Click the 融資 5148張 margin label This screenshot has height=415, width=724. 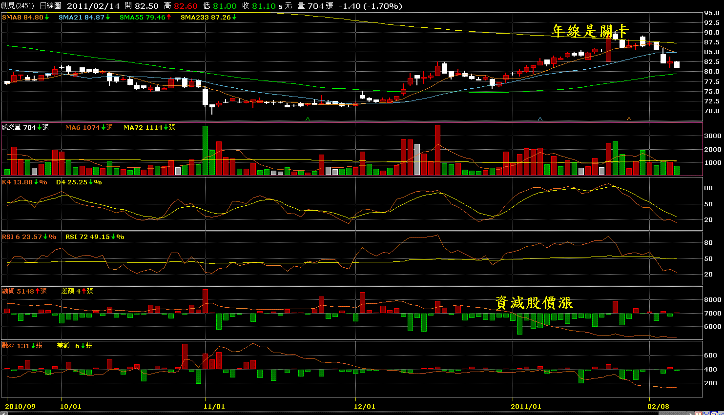point(24,291)
